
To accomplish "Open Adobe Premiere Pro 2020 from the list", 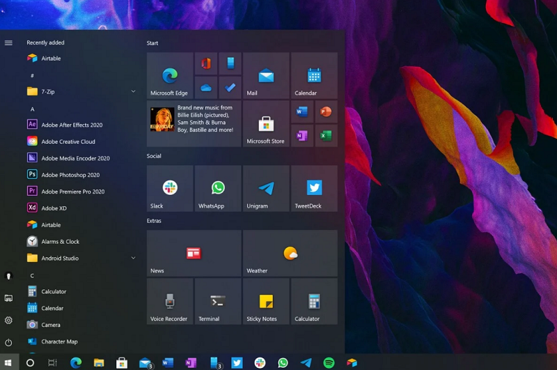I will click(72, 192).
